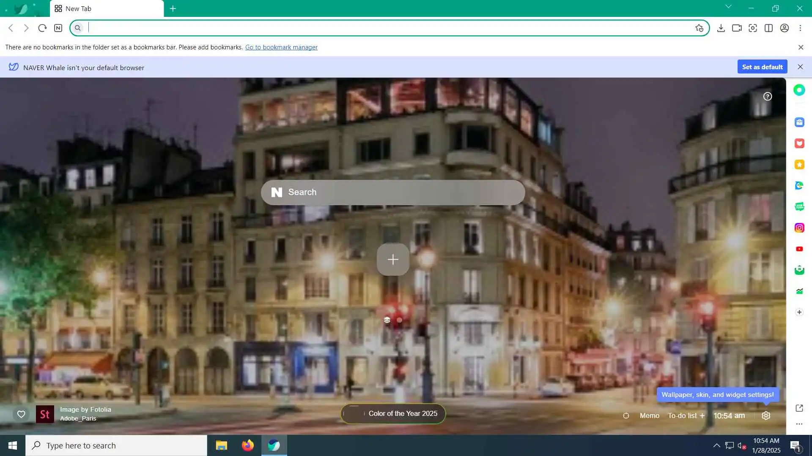Toggle bookmark star in the address bar
This screenshot has height=456, width=812.
click(x=699, y=28)
